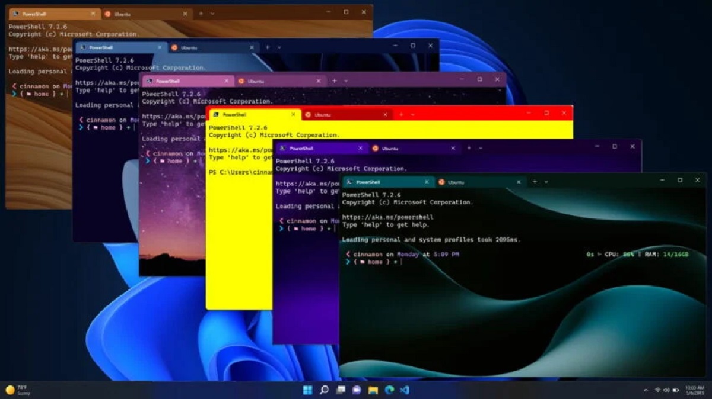The height and width of the screenshot is (399, 712).
Task: Close the yellow PowerShell tab
Action: click(293, 114)
